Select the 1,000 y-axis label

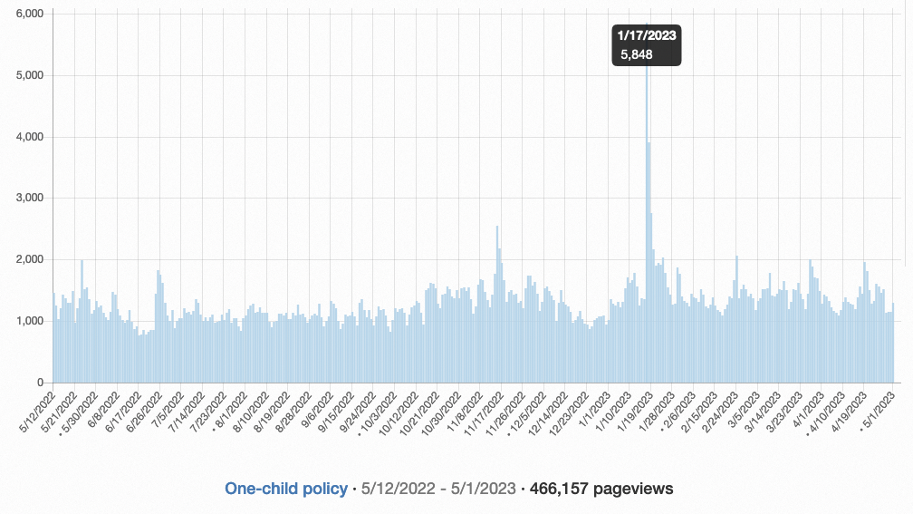(x=30, y=321)
